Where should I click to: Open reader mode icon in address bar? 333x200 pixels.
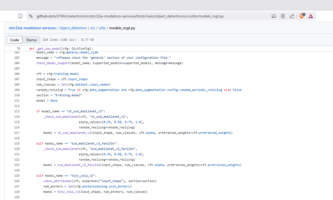tap(283, 16)
